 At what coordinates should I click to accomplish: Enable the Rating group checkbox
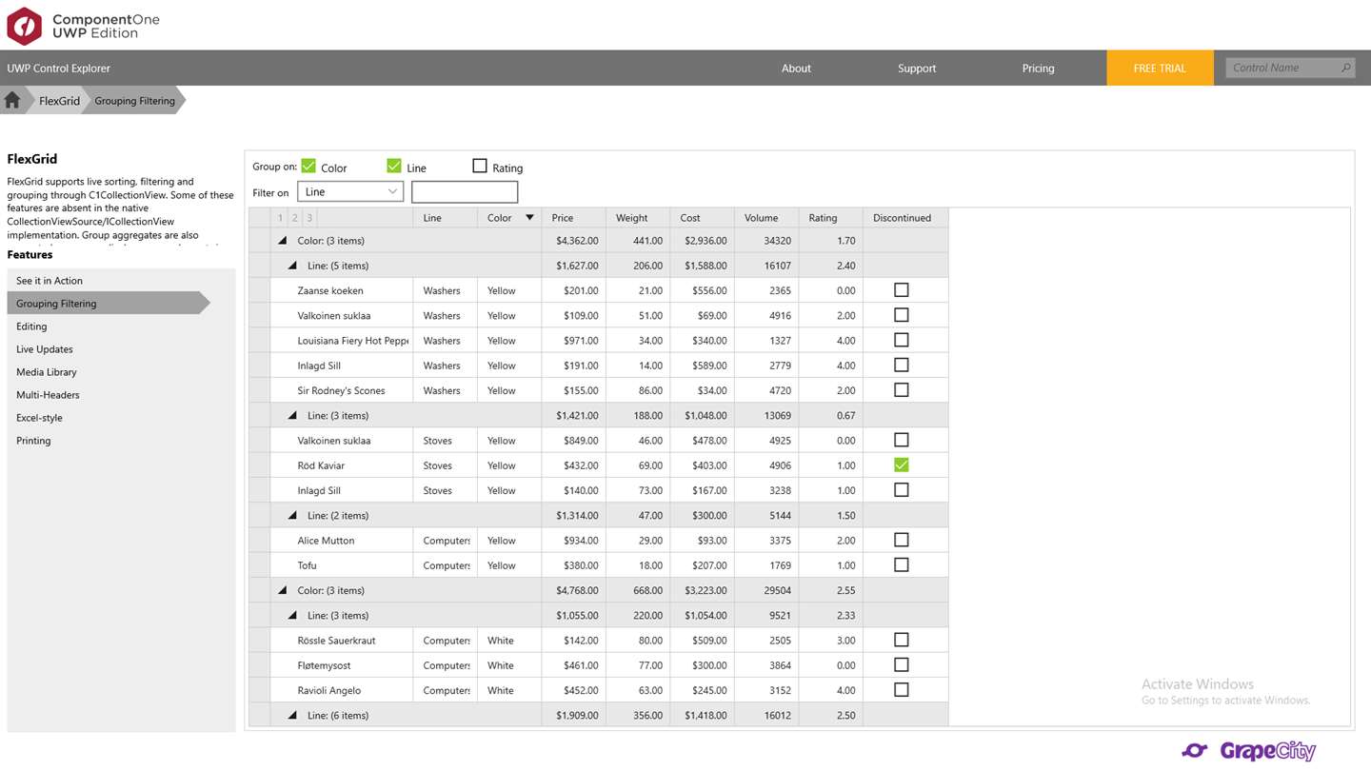point(480,166)
